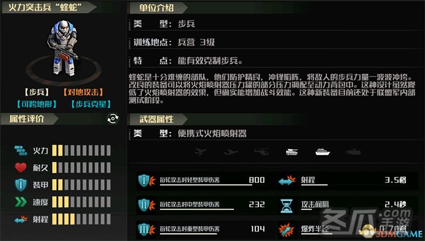Screen dimensions: 425x241
Task: Select the submarine target icon
Action: coord(353,152)
